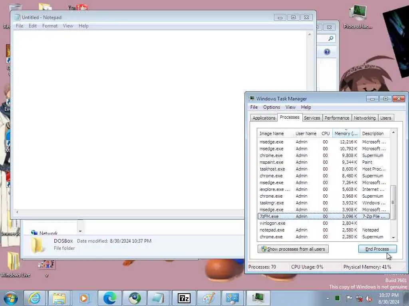Click the taskbar clock showing 10:37 PM
The image size is (409, 306).
[x=389, y=298]
